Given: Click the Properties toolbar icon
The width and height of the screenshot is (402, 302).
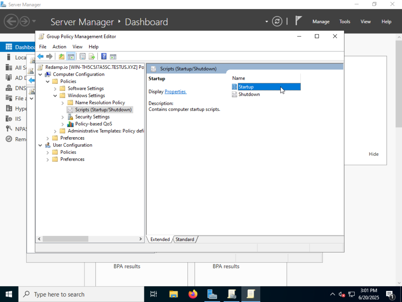Looking at the screenshot, I should tap(83, 56).
